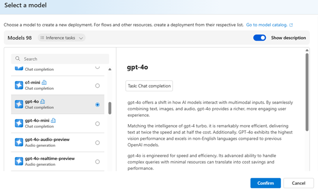
Task: Click the benchmark icon beside gpt-4o
Action: [x=43, y=101]
